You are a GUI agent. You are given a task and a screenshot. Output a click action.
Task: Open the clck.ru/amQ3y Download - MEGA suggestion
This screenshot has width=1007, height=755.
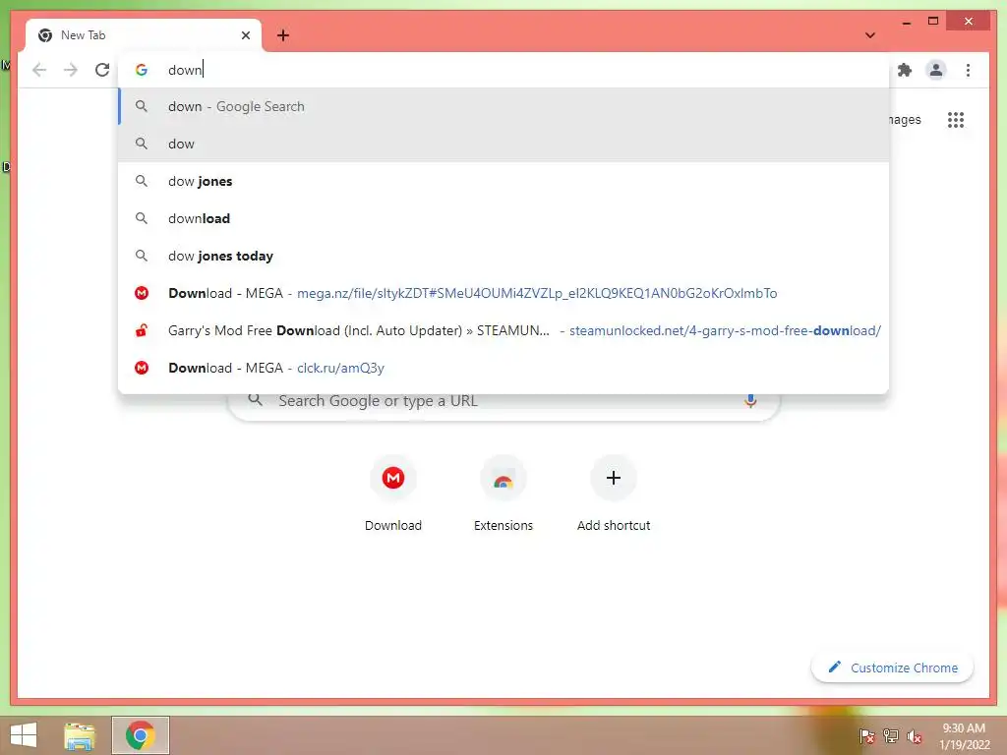click(x=503, y=368)
